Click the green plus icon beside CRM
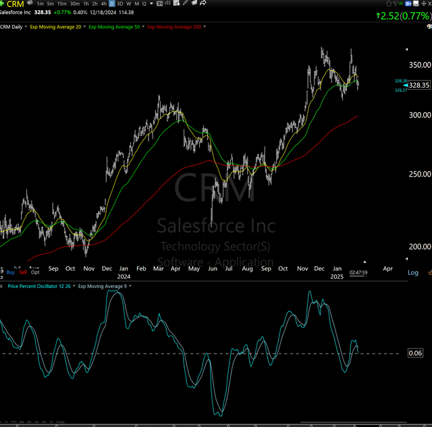This screenshot has height=427, width=432. click(x=1, y=3)
